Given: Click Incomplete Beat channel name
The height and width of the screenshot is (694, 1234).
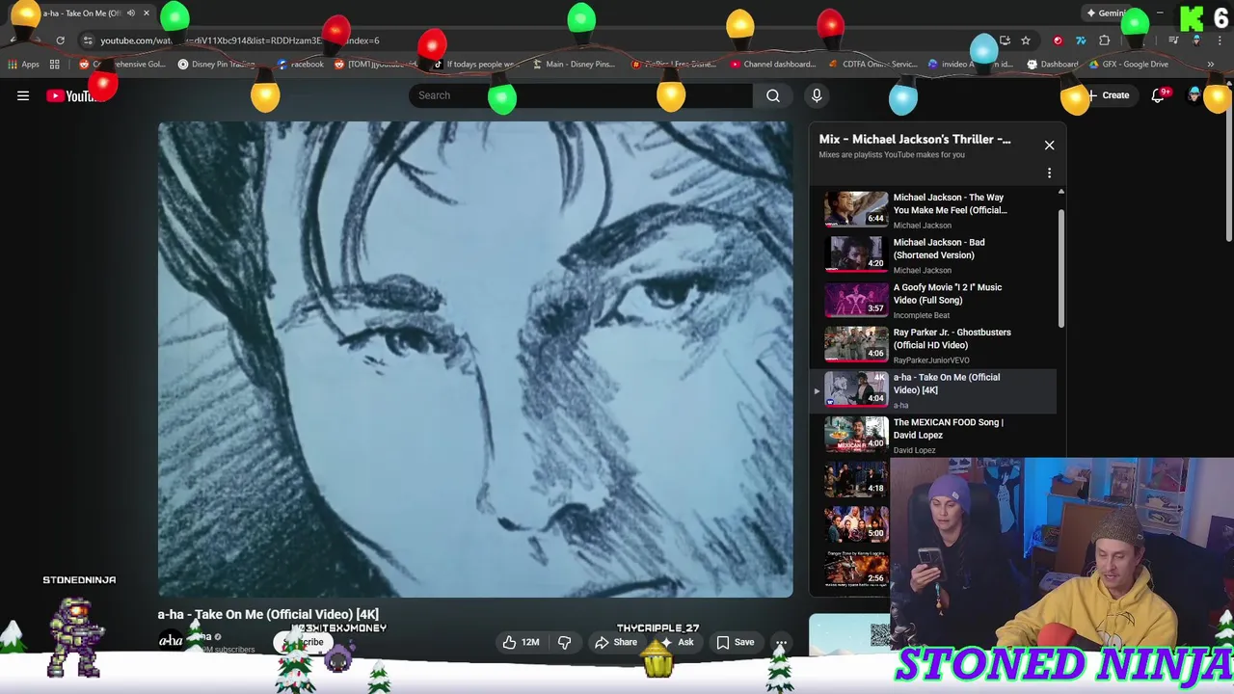Looking at the screenshot, I should [921, 315].
